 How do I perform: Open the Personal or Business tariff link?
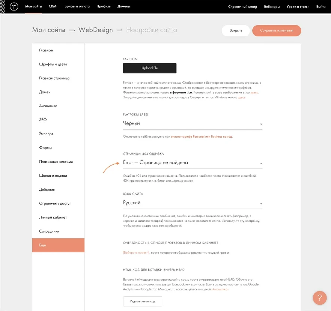coord(202,137)
